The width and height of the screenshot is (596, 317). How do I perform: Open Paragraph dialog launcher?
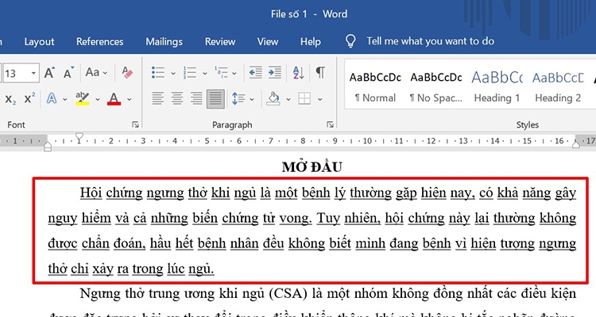tap(330, 124)
